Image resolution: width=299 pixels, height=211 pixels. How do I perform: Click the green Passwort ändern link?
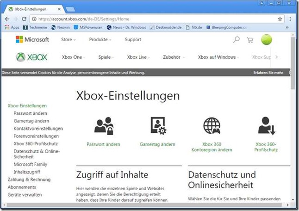point(103,144)
